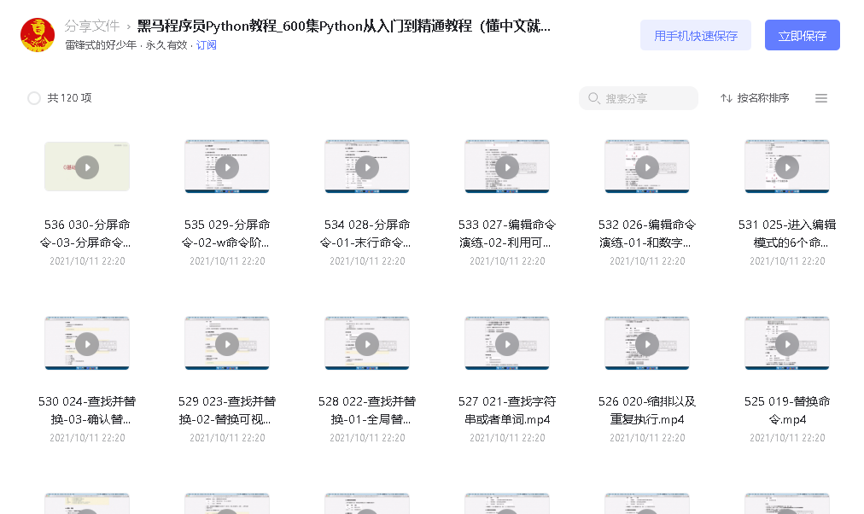Click the 立即保存 button
The height and width of the screenshot is (514, 864).
click(801, 35)
